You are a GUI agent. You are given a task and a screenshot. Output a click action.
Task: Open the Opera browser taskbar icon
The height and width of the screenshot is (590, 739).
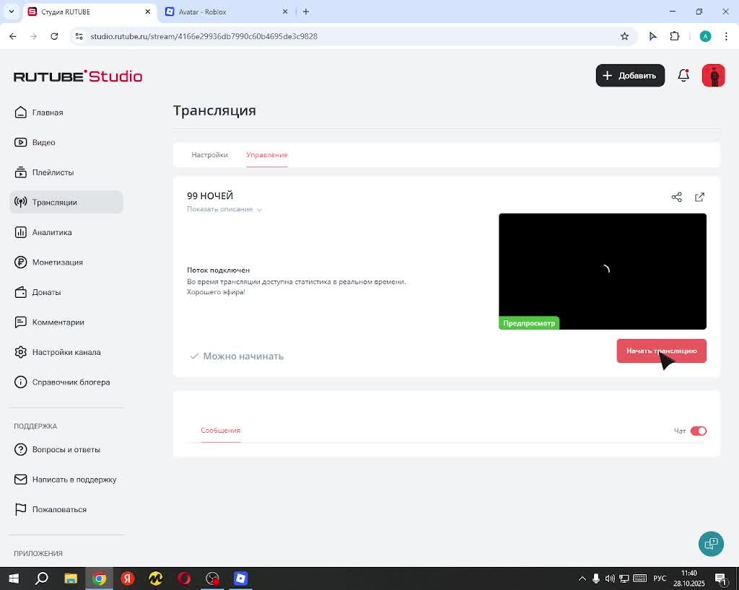pos(184,578)
